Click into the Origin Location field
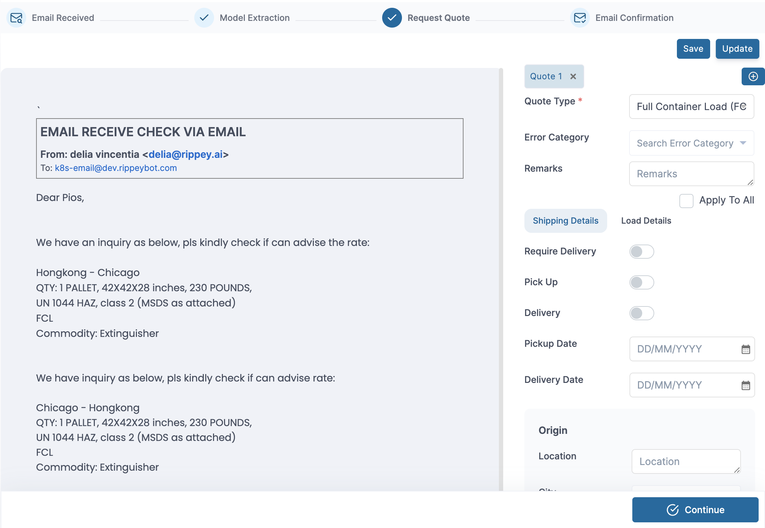The width and height of the screenshot is (765, 528). click(x=685, y=461)
